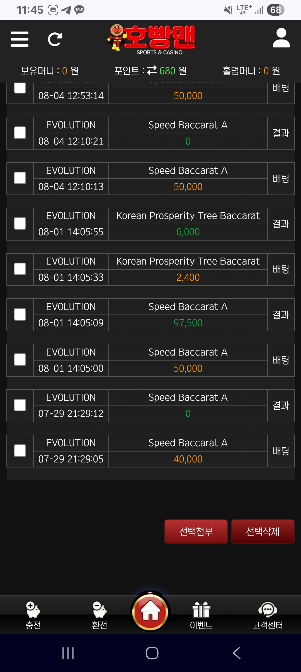
Task: Tap the 97,500 result amount
Action: [188, 323]
